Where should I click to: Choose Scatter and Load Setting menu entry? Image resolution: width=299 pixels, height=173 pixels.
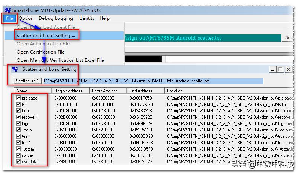(x=46, y=36)
